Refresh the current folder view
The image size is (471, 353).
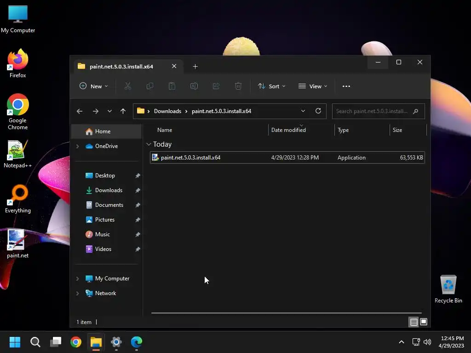(x=318, y=111)
